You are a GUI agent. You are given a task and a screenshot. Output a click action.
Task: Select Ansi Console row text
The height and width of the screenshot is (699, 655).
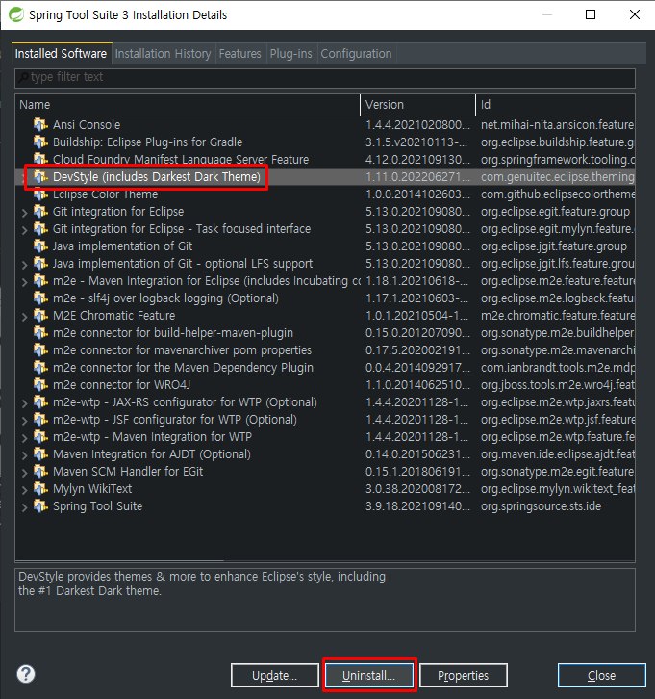[x=87, y=125]
